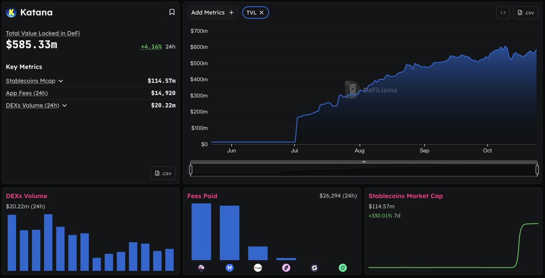This screenshot has width=545, height=278.
Task: Bookmark the Katana chain
Action: (172, 12)
